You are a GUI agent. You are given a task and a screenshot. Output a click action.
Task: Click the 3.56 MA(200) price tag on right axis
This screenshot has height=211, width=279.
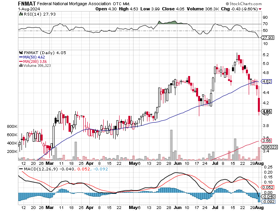point(267,141)
